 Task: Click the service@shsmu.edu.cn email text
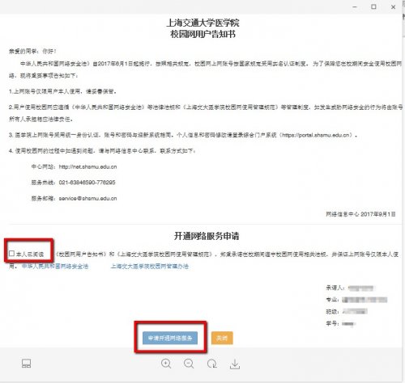pyautogui.click(x=87, y=199)
